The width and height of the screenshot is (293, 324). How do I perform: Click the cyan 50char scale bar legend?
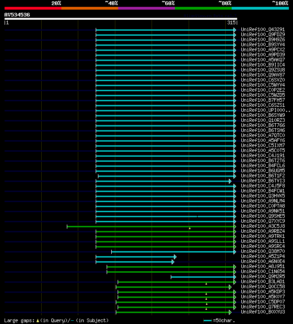click(207, 321)
